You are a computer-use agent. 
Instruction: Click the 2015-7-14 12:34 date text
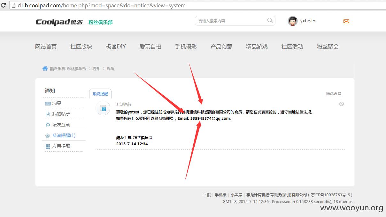point(132,144)
